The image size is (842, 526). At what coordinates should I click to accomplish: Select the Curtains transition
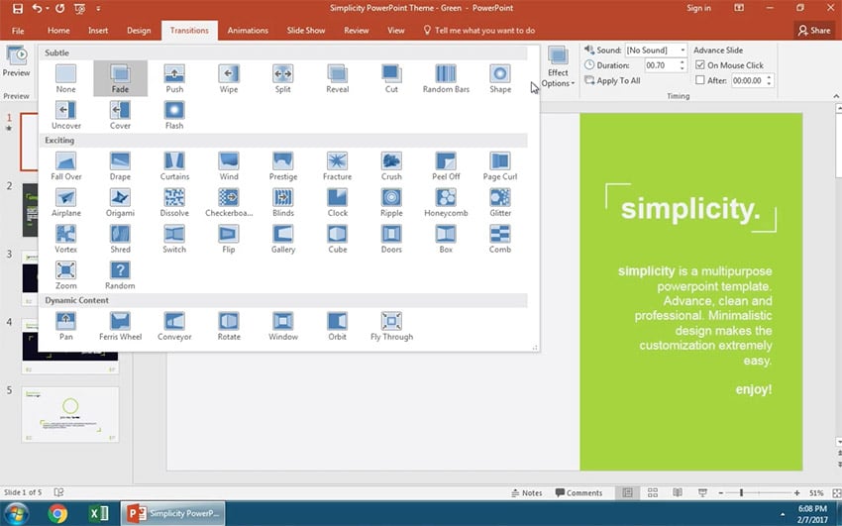click(x=174, y=165)
